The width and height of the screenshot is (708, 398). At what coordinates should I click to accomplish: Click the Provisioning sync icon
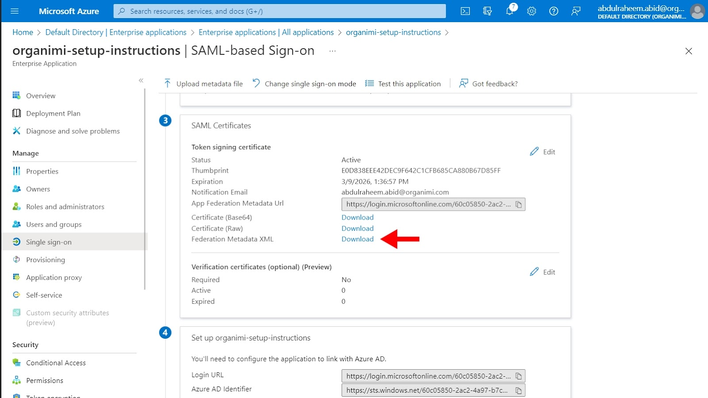(x=16, y=259)
